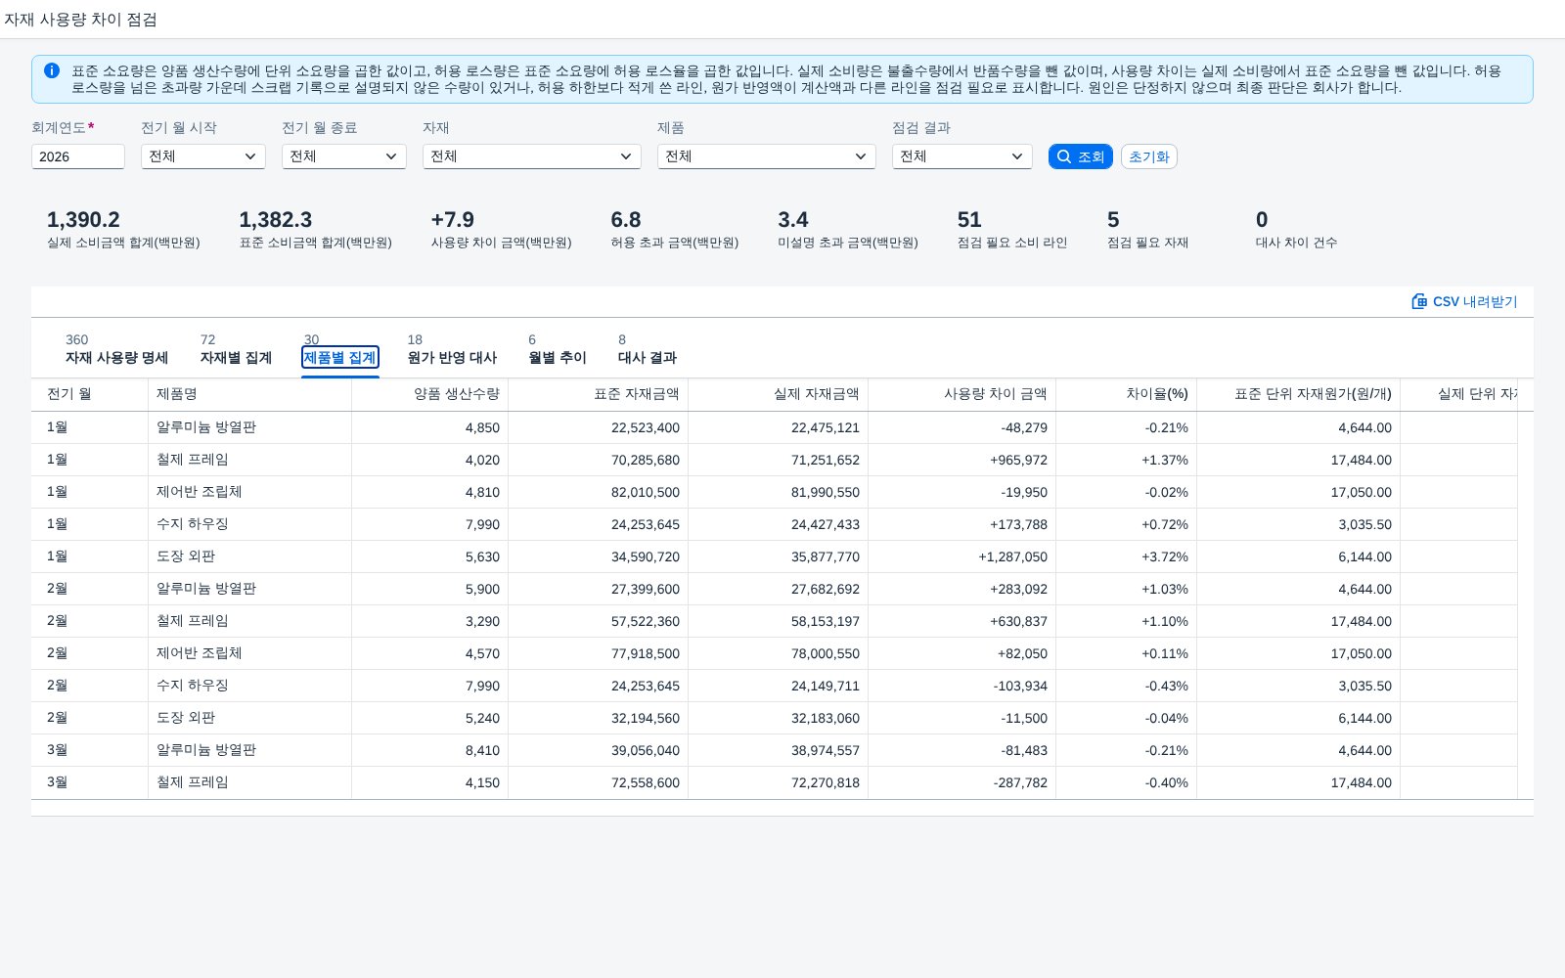
Task: Click the 6.8 허용 초과 금액 value
Action: tap(626, 220)
